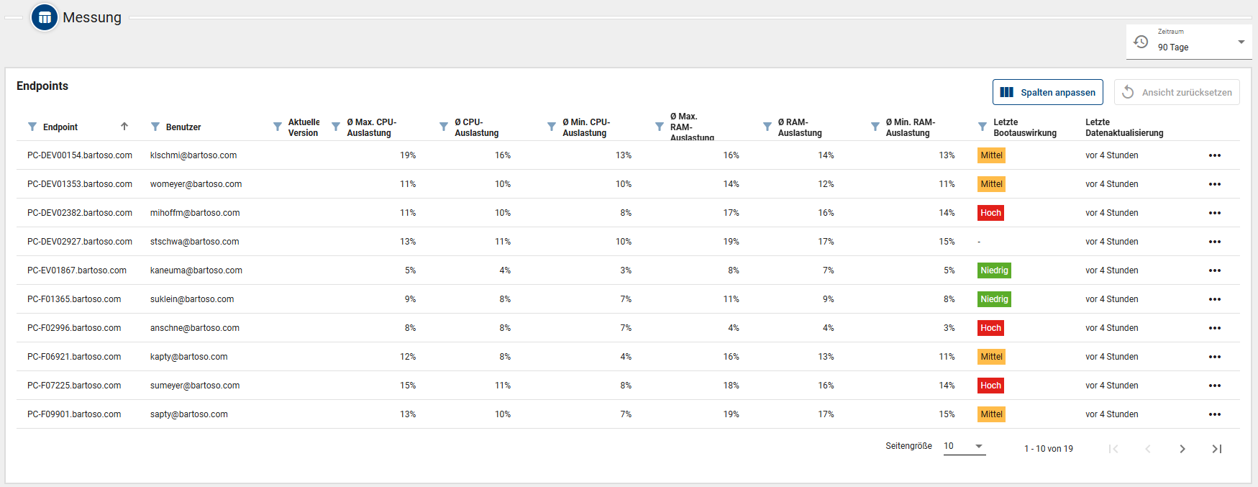Screen dimensions: 1258x487
Task: Filter the Ø CPU-Auslastung column
Action: pos(444,127)
